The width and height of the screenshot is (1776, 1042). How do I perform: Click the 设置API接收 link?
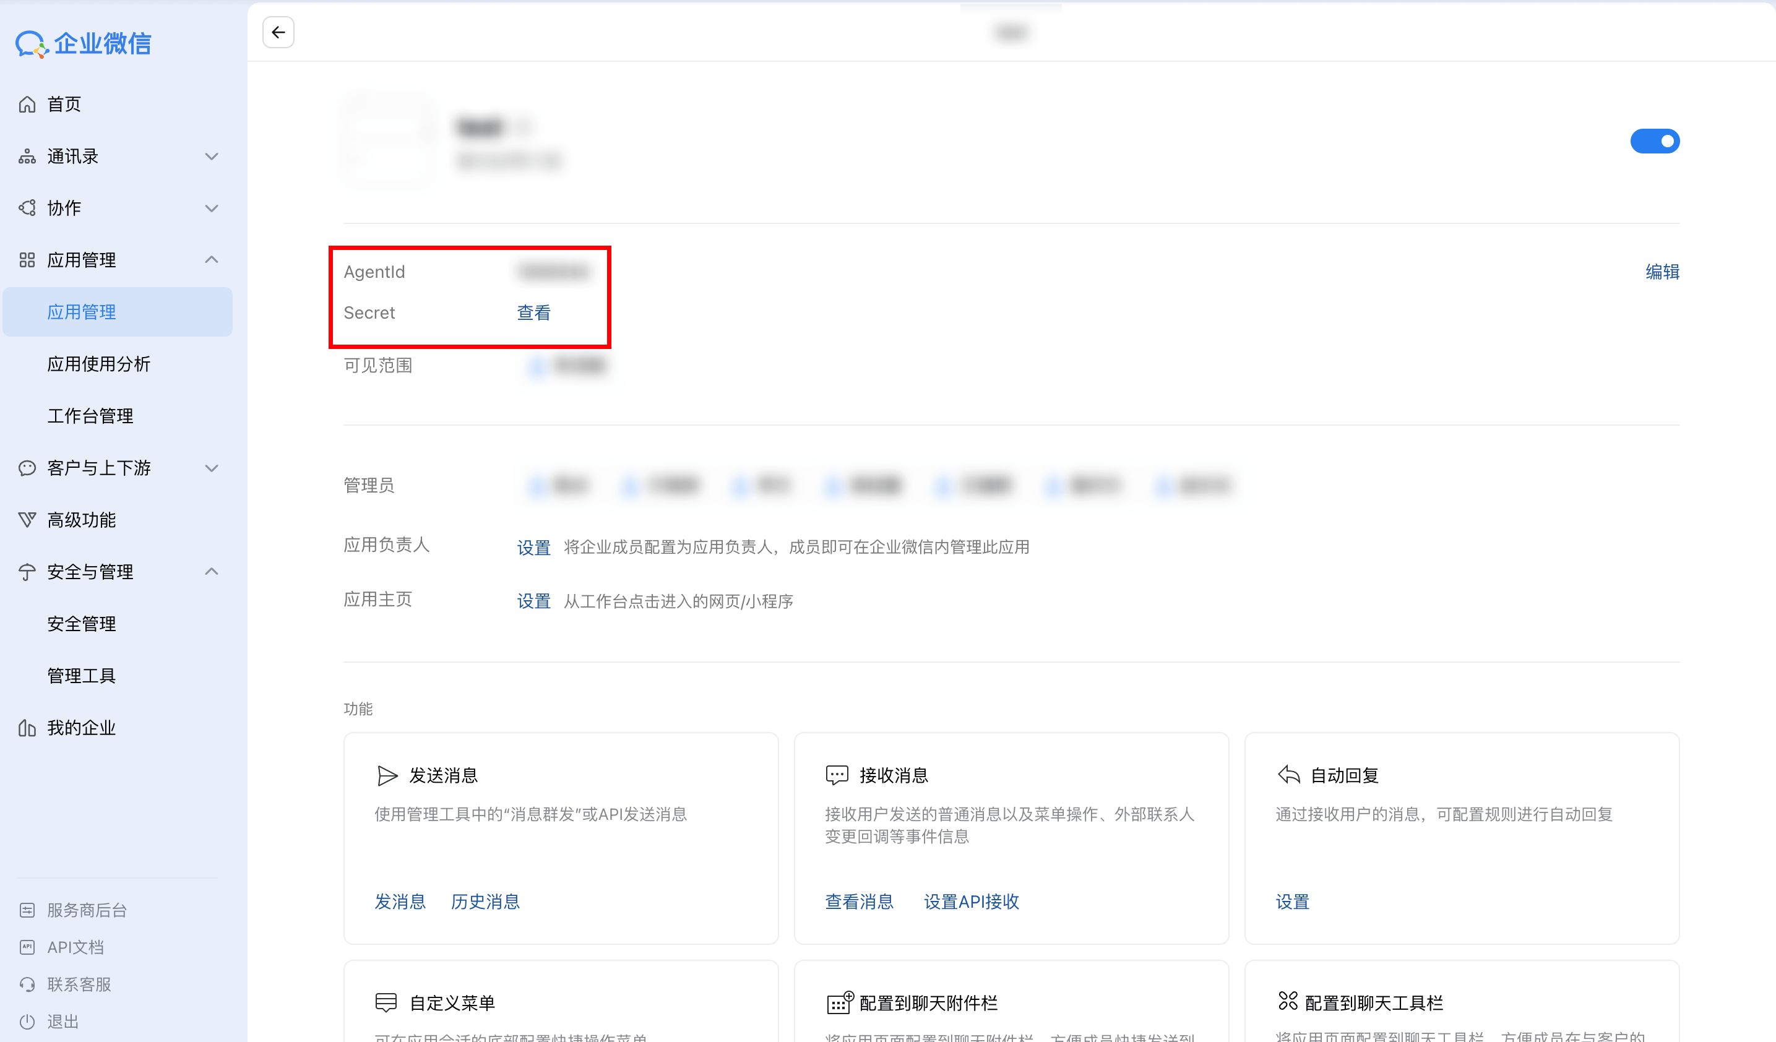(x=972, y=902)
